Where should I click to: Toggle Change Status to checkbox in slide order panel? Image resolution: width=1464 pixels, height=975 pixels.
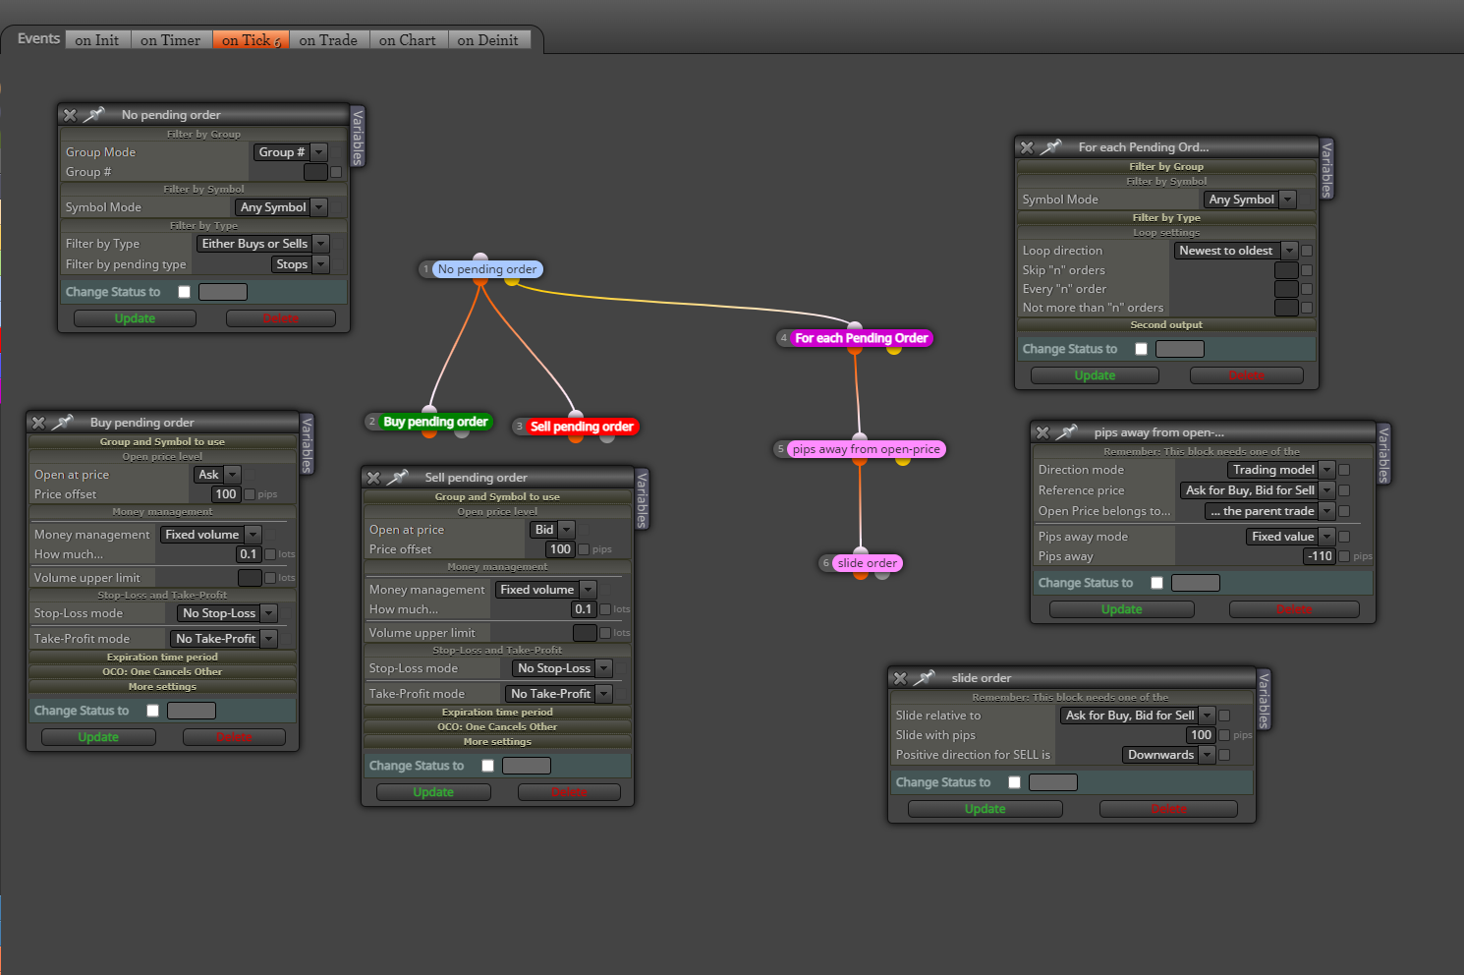1015,782
